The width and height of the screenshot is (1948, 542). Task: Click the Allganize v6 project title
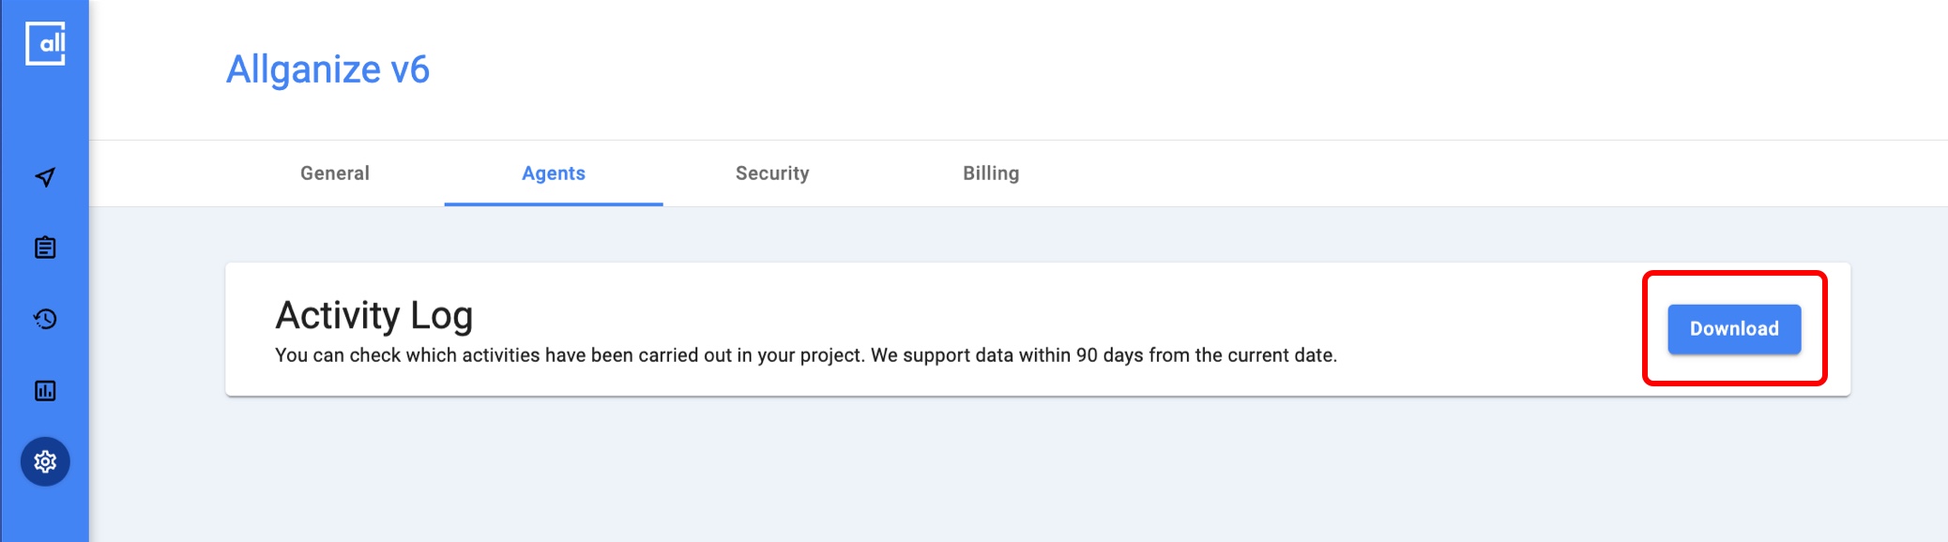[327, 69]
